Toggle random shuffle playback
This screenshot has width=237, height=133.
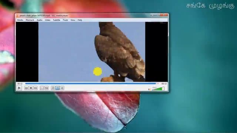coord(62,88)
